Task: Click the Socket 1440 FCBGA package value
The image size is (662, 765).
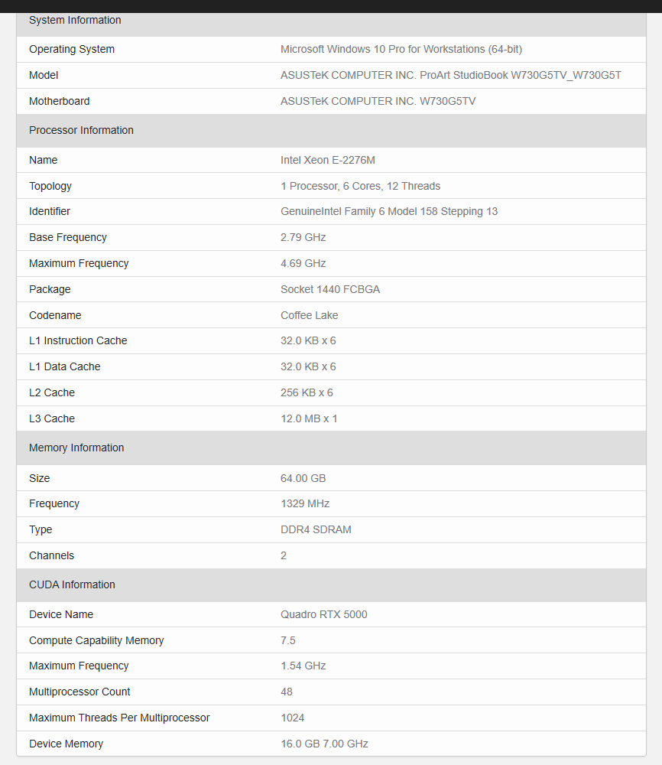Action: click(x=329, y=289)
